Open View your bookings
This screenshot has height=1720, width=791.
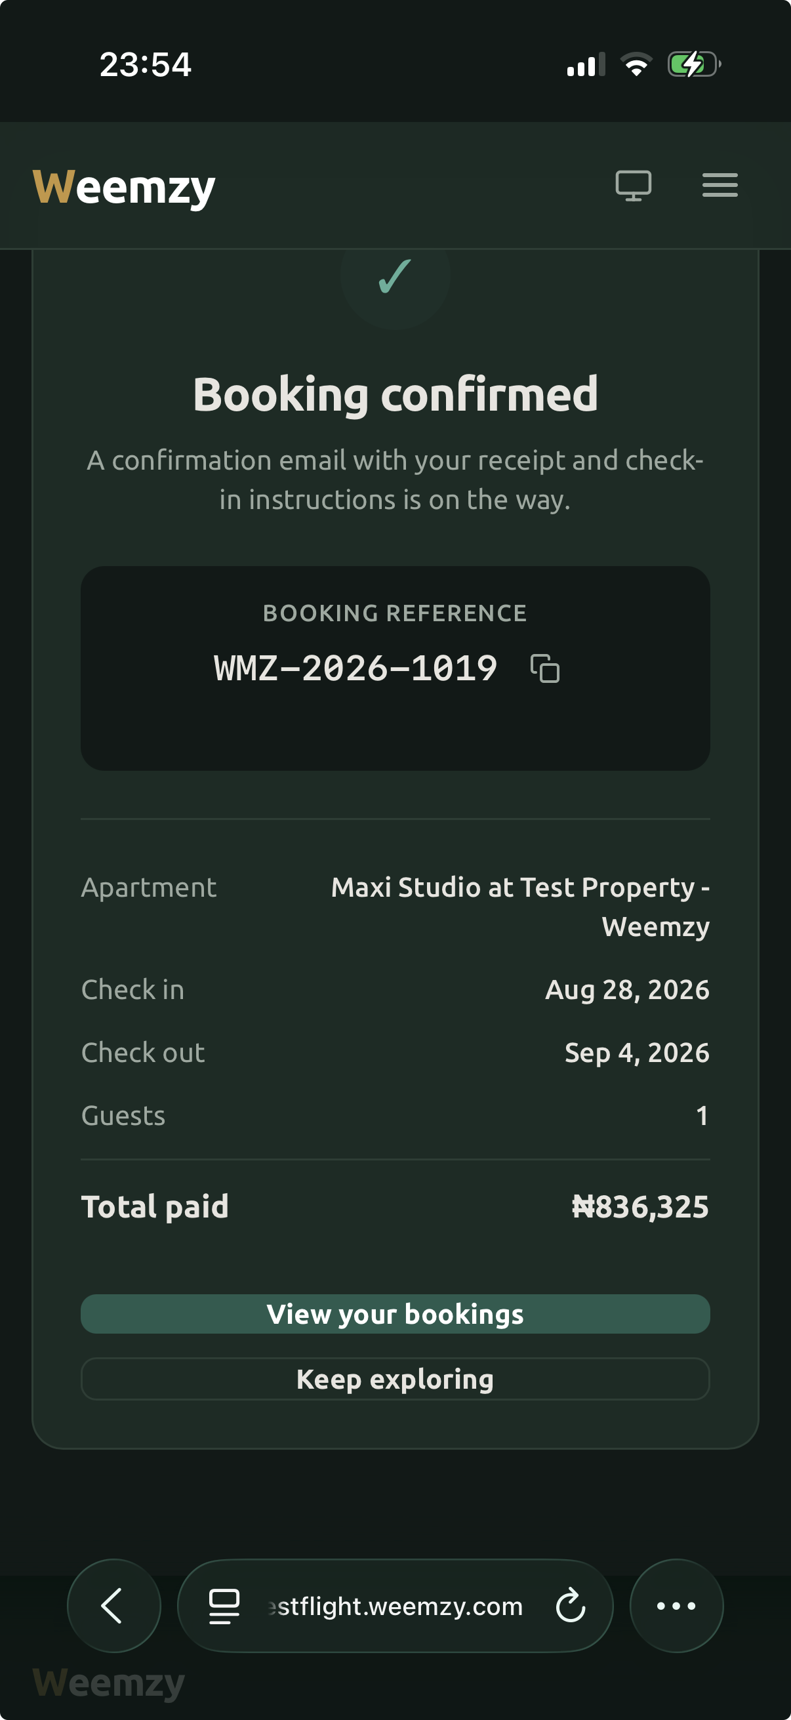(395, 1313)
